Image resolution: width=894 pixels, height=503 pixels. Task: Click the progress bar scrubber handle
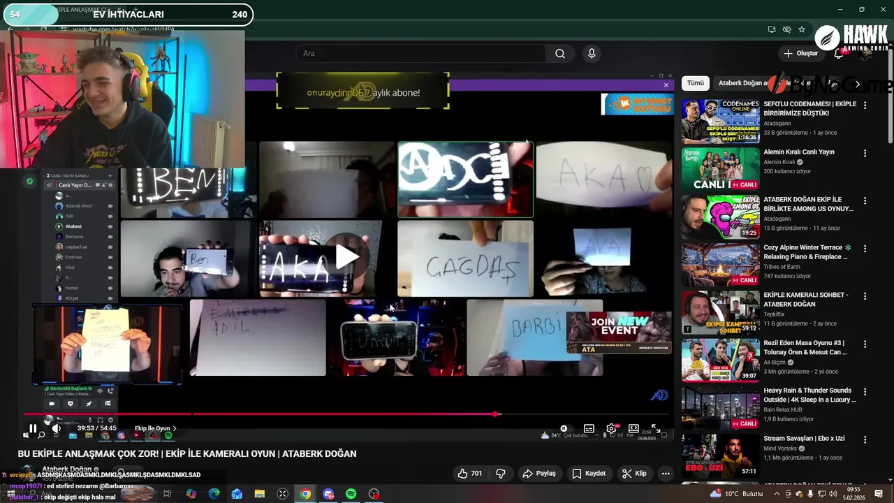pos(496,414)
